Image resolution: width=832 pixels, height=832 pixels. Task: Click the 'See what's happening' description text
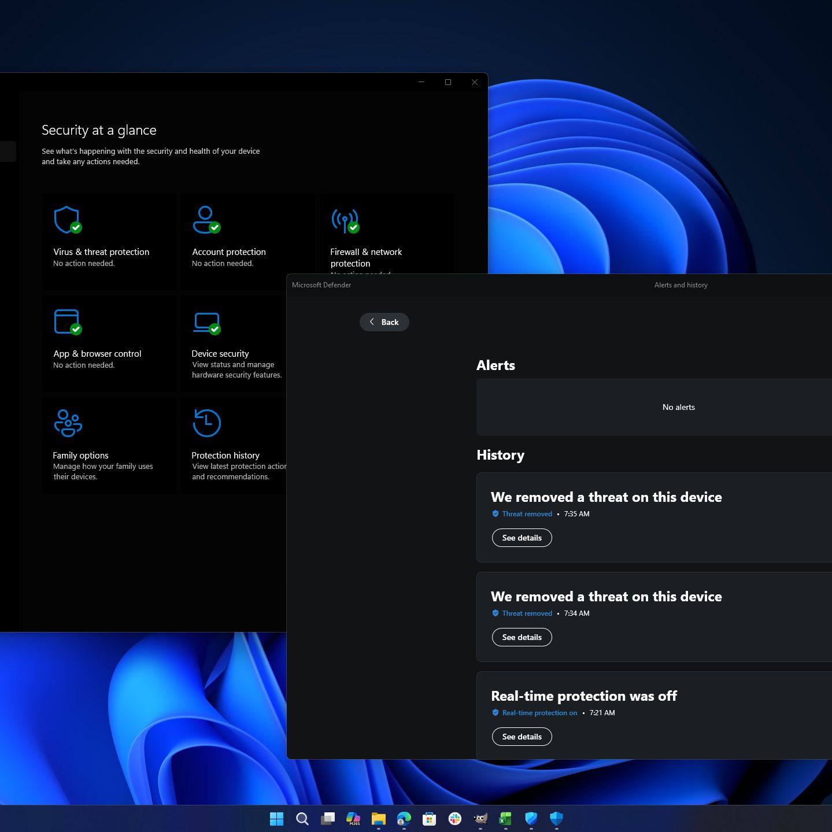(151, 156)
